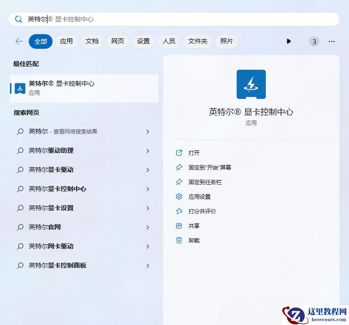Switch to the 文档 filter tab
This screenshot has width=349, height=325.
pos(92,41)
